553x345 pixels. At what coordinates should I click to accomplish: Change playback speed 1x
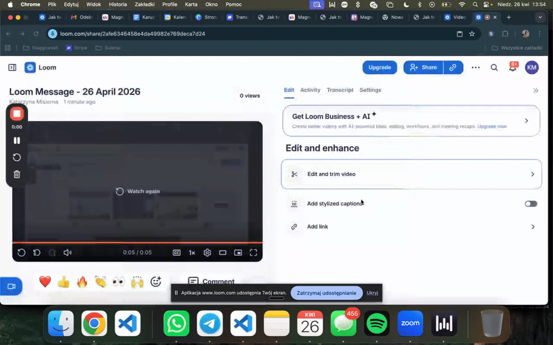click(192, 252)
